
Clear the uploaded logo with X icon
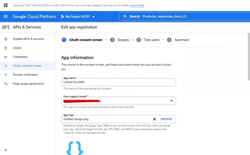pos(154,119)
